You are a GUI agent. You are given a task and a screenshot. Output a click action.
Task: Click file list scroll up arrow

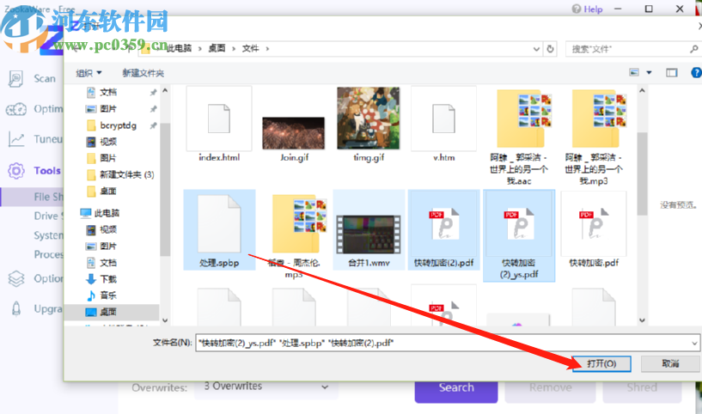(x=642, y=91)
